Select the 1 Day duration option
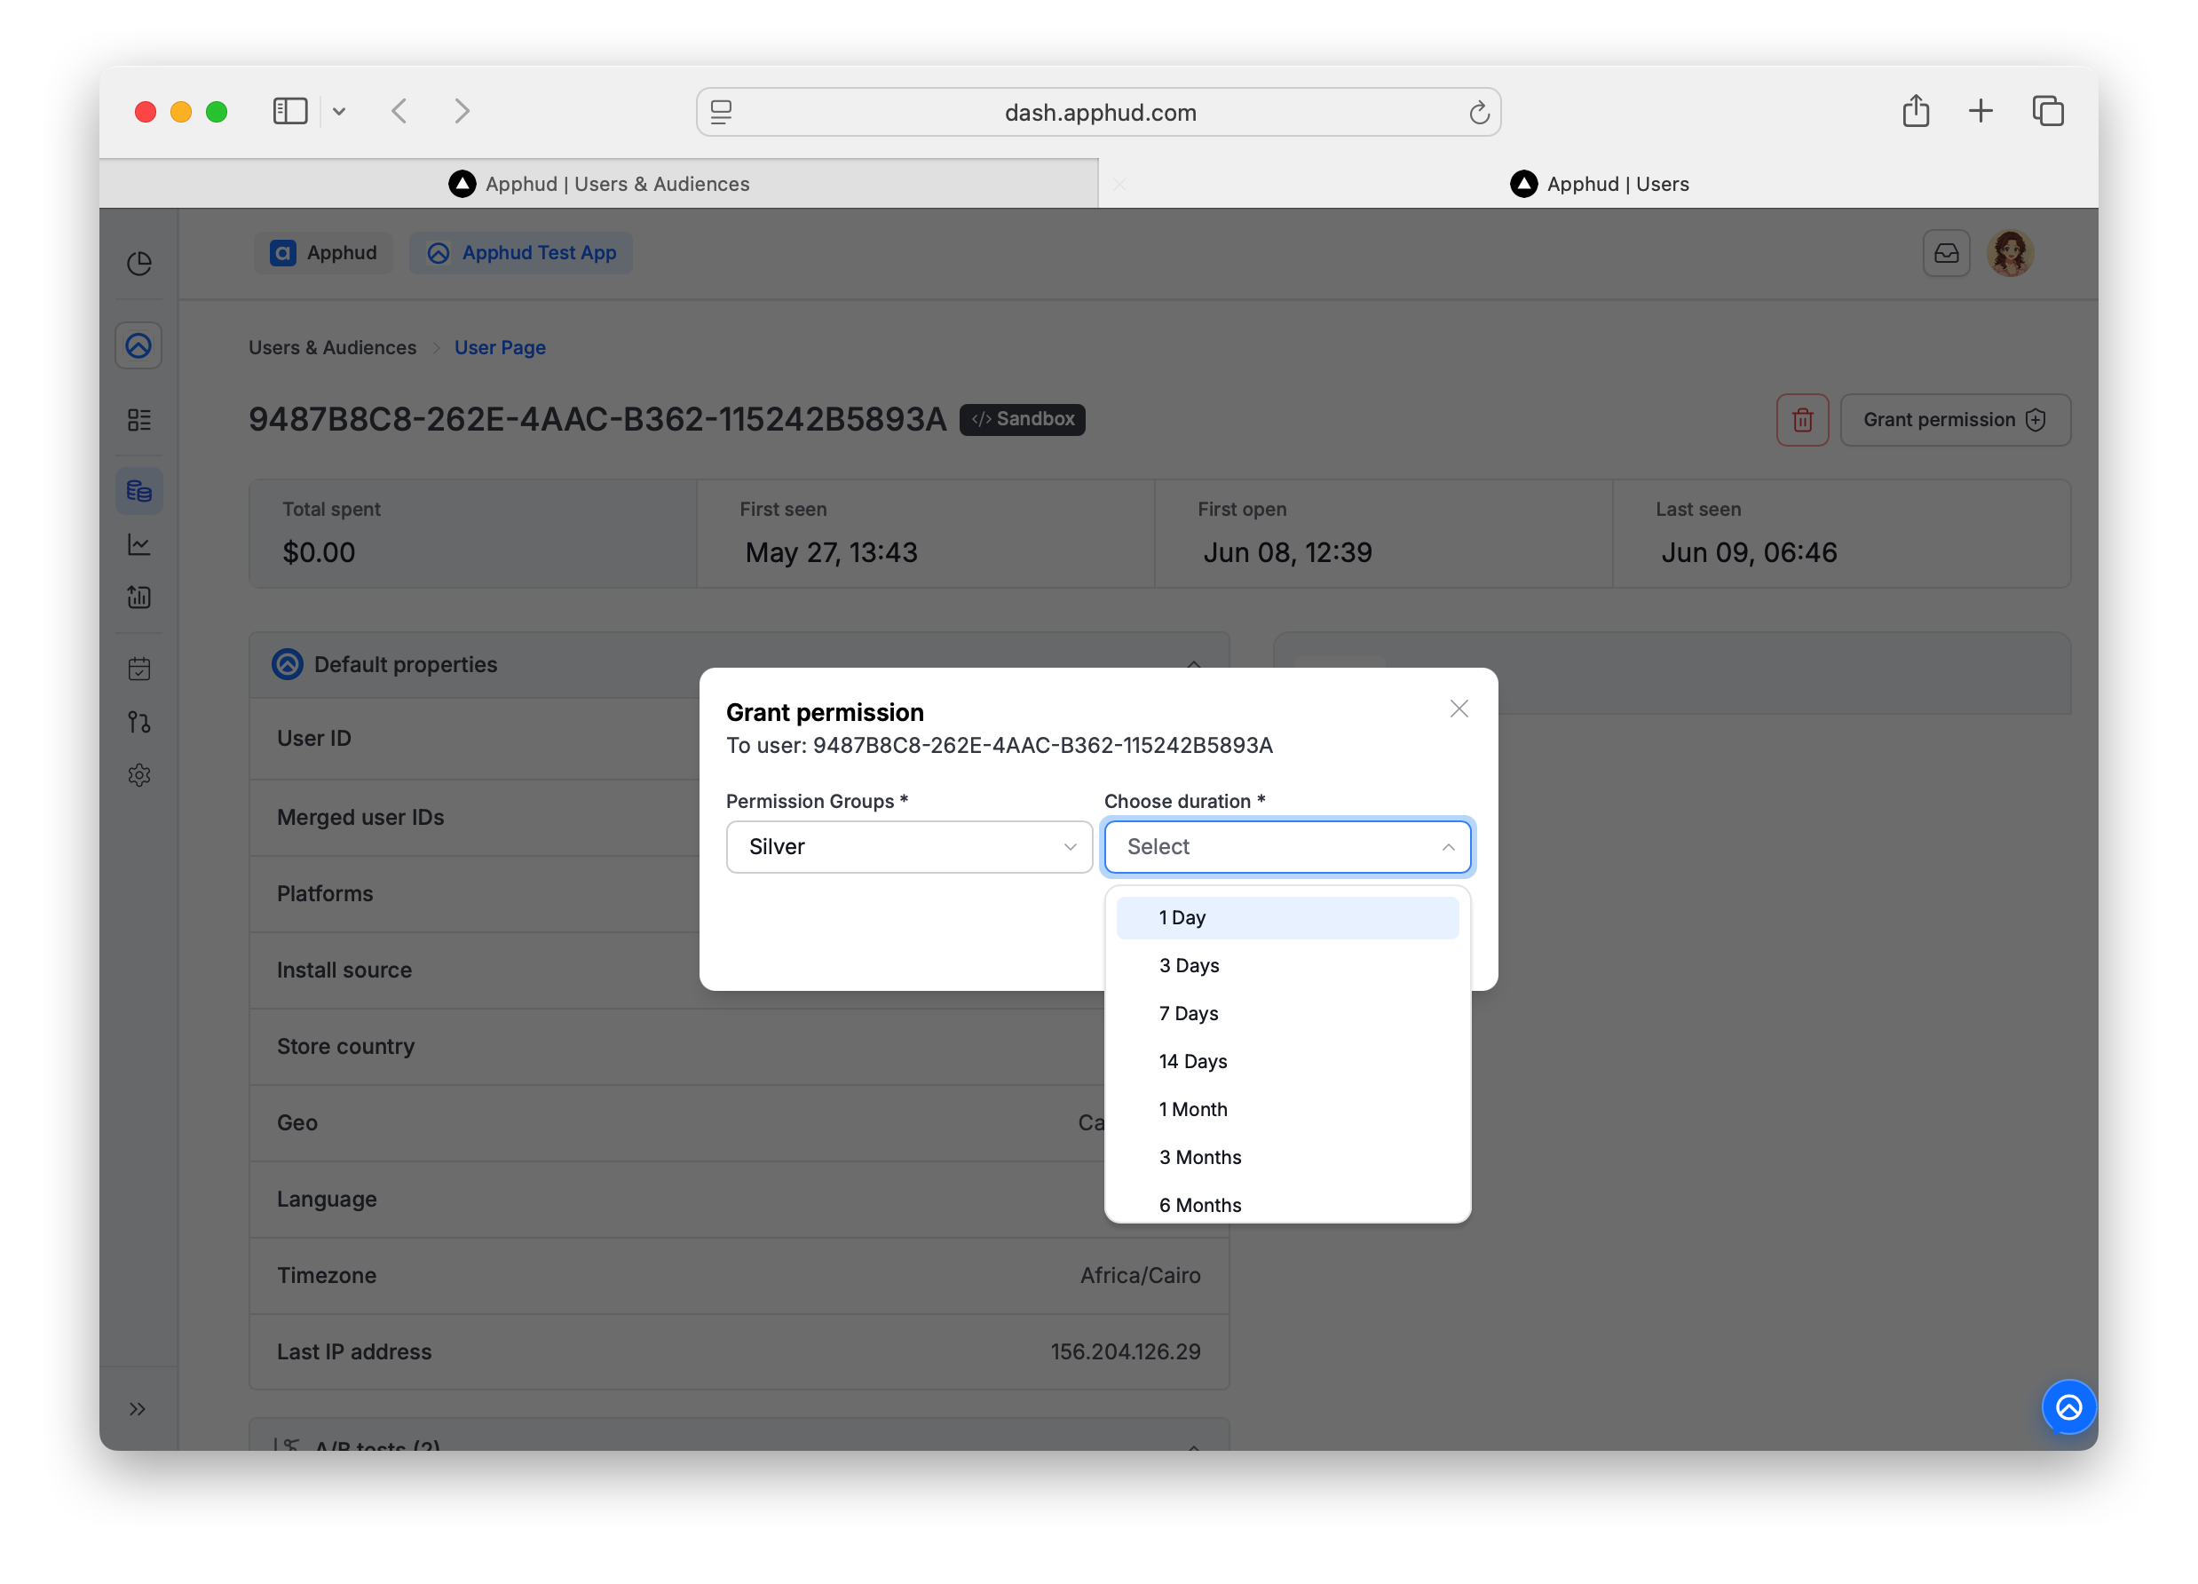The image size is (2198, 1584). [x=1287, y=917]
